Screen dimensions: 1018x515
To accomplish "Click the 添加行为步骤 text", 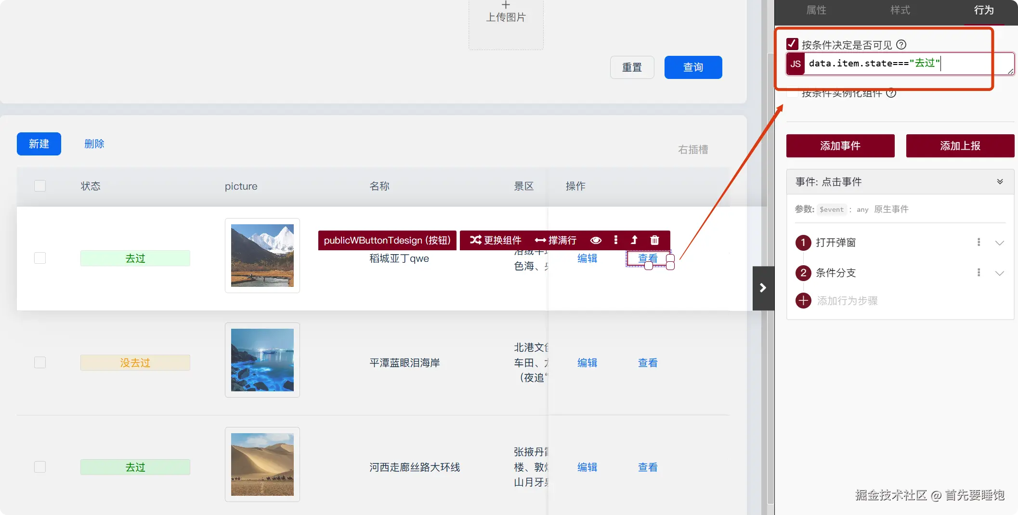I will pos(848,301).
